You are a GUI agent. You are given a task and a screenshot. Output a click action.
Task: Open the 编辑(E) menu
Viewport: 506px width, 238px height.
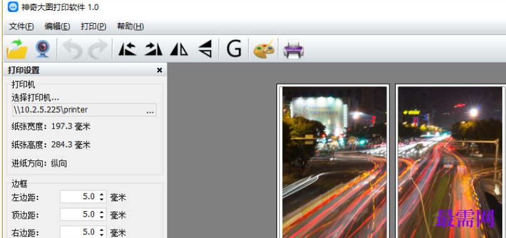click(57, 26)
